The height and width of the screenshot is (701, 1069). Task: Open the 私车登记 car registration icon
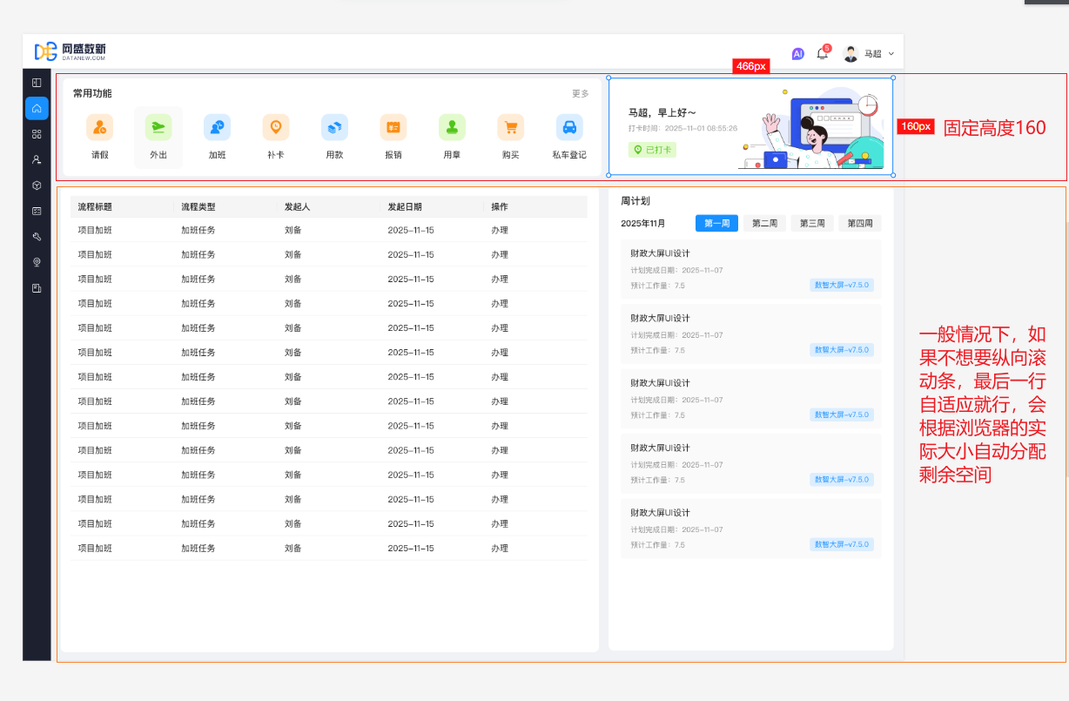tap(569, 128)
